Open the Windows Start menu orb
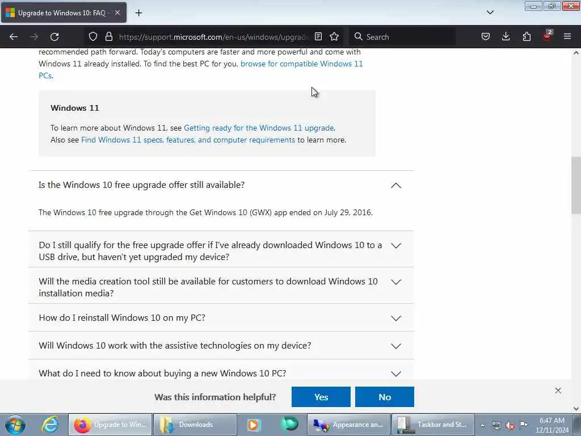 (15, 425)
